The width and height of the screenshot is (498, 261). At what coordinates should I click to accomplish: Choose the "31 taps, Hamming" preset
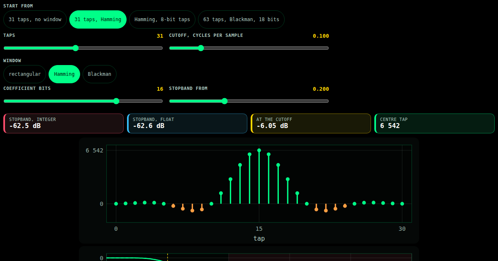98,19
